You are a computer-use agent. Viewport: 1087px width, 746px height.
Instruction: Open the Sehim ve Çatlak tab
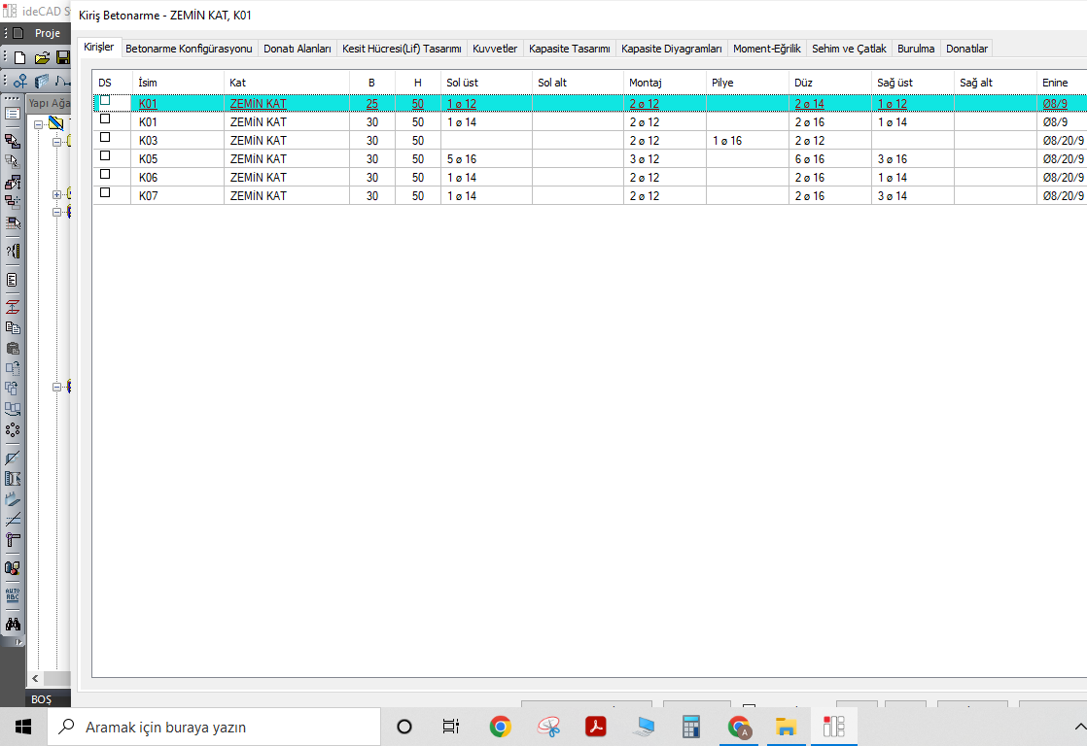point(849,49)
